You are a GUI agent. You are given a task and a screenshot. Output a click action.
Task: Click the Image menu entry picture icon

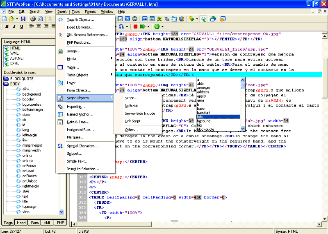click(x=60, y=51)
